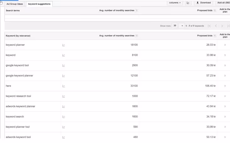Sort keyword table by Proposed bids header
This screenshot has width=230, height=143.
[x=205, y=36]
